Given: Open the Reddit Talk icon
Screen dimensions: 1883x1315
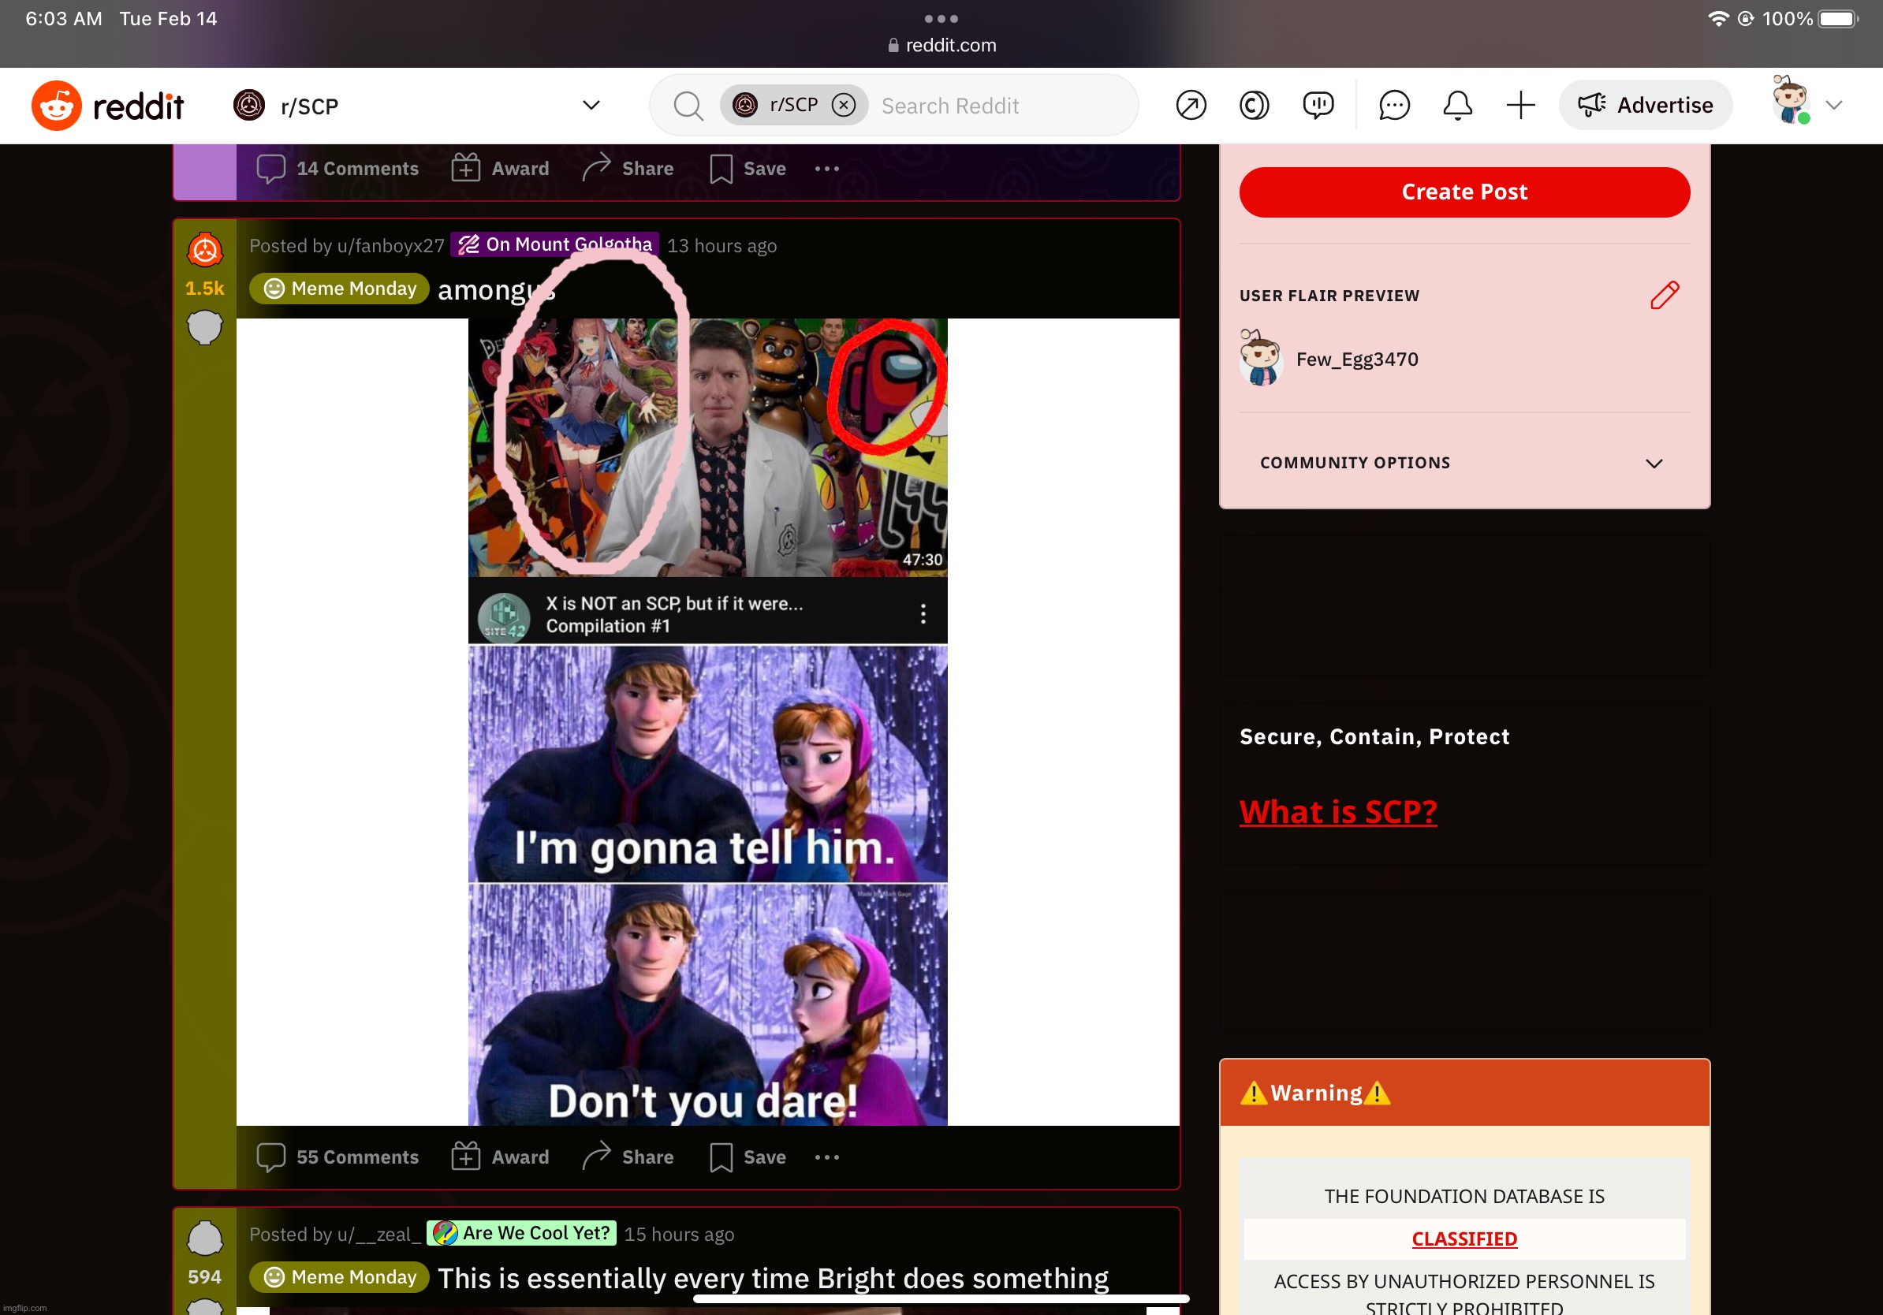Looking at the screenshot, I should point(1317,106).
